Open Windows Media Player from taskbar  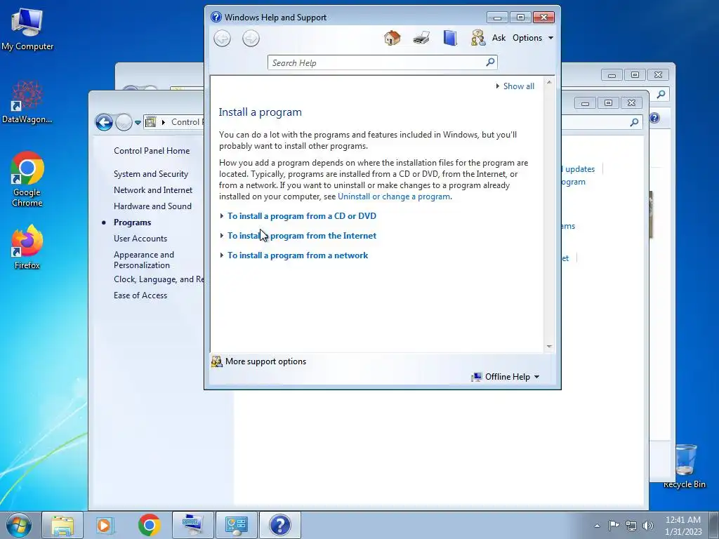pos(105,525)
